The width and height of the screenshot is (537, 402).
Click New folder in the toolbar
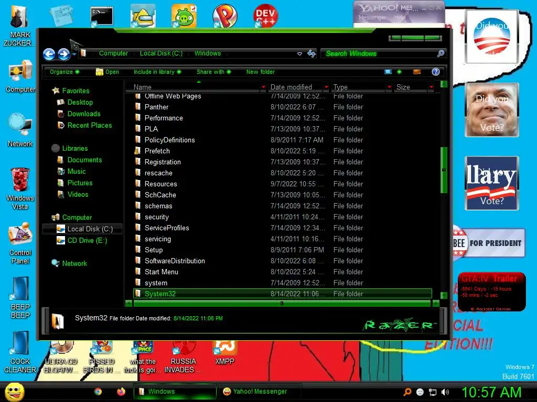point(260,72)
